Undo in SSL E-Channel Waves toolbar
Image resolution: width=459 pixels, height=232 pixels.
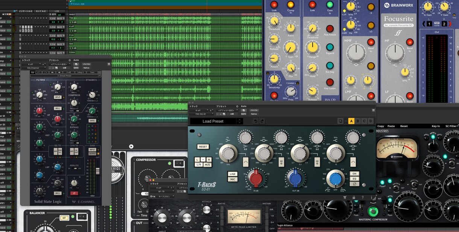pos(40,72)
